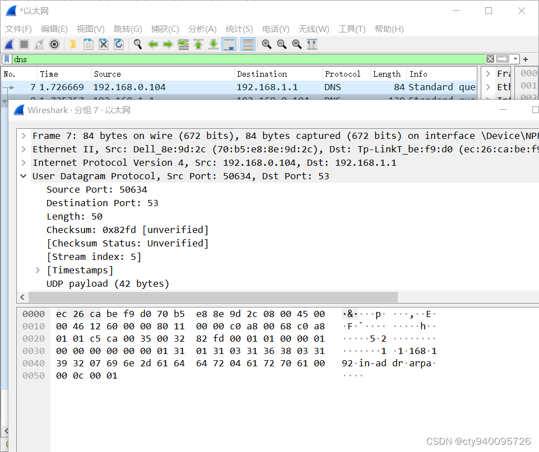Save this capture file
This screenshot has width=539, height=452.
point(89,44)
